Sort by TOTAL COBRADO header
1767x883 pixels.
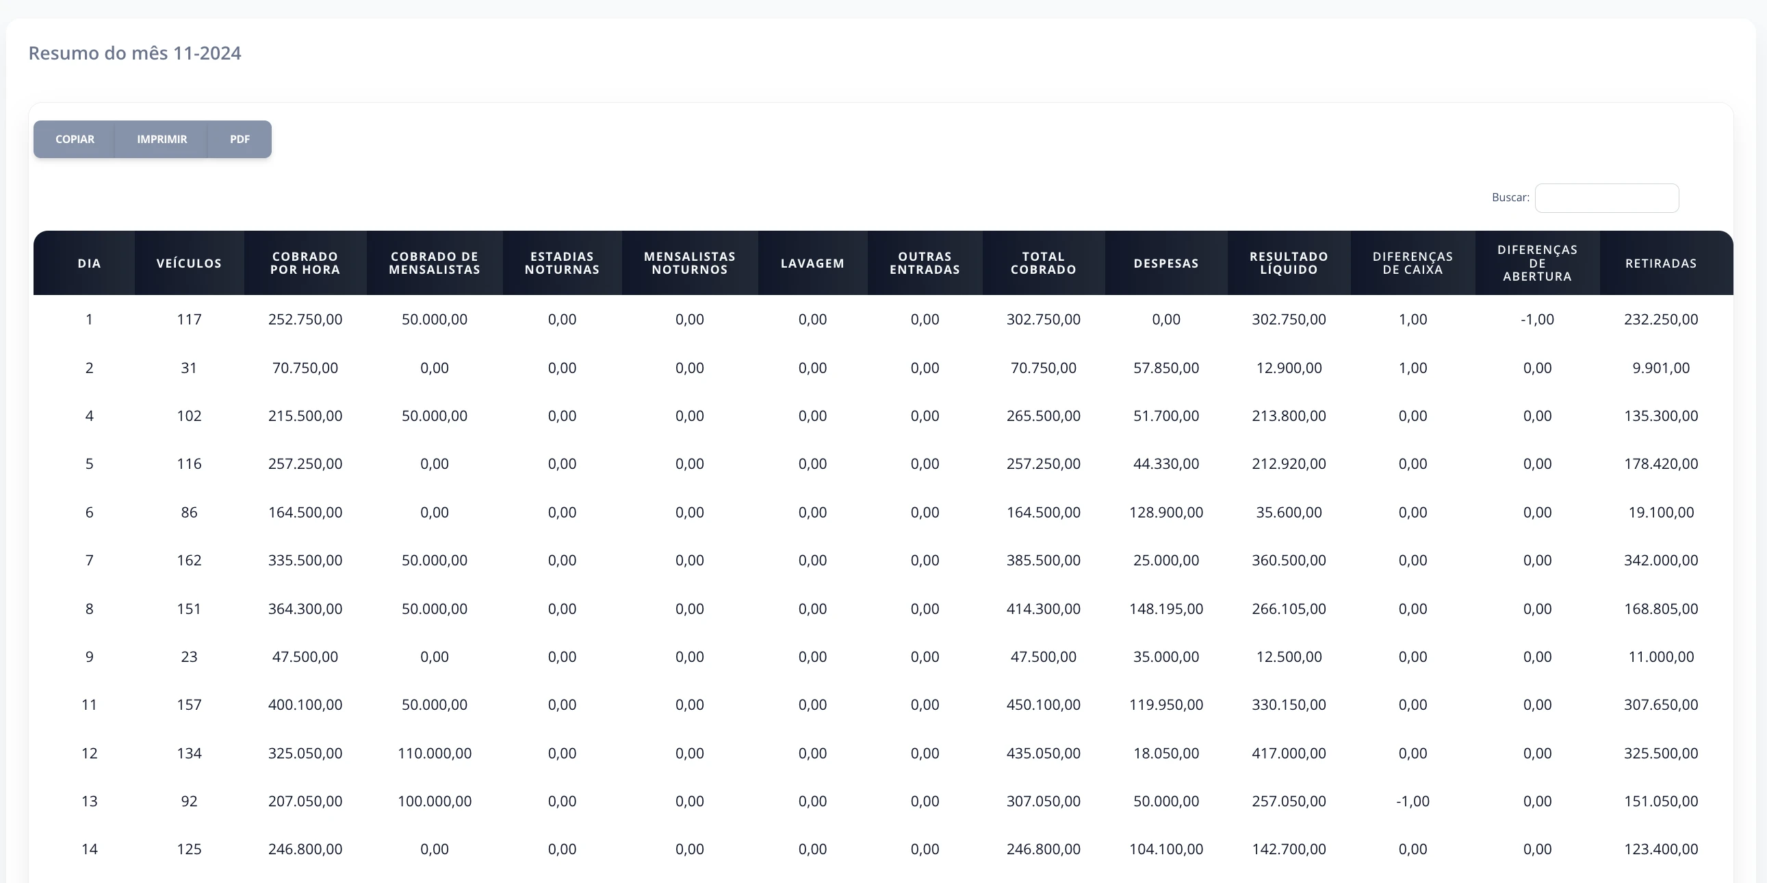pyautogui.click(x=1044, y=263)
